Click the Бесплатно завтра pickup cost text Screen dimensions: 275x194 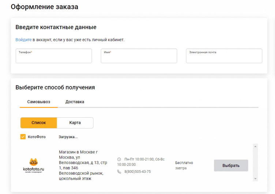[x=184, y=166]
